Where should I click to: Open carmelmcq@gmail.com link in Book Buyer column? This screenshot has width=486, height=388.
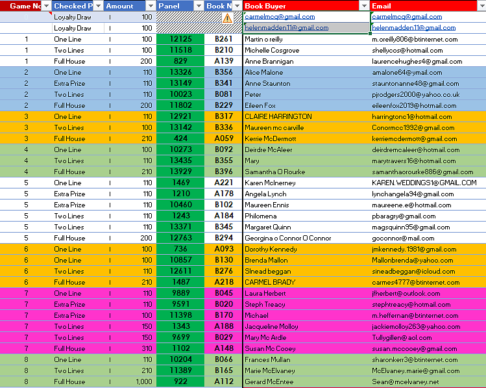tap(280, 17)
